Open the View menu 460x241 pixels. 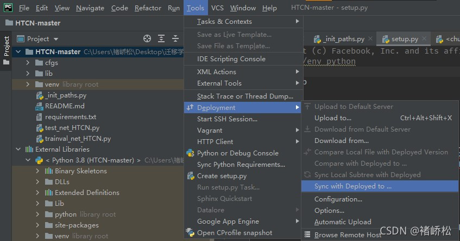[62, 8]
